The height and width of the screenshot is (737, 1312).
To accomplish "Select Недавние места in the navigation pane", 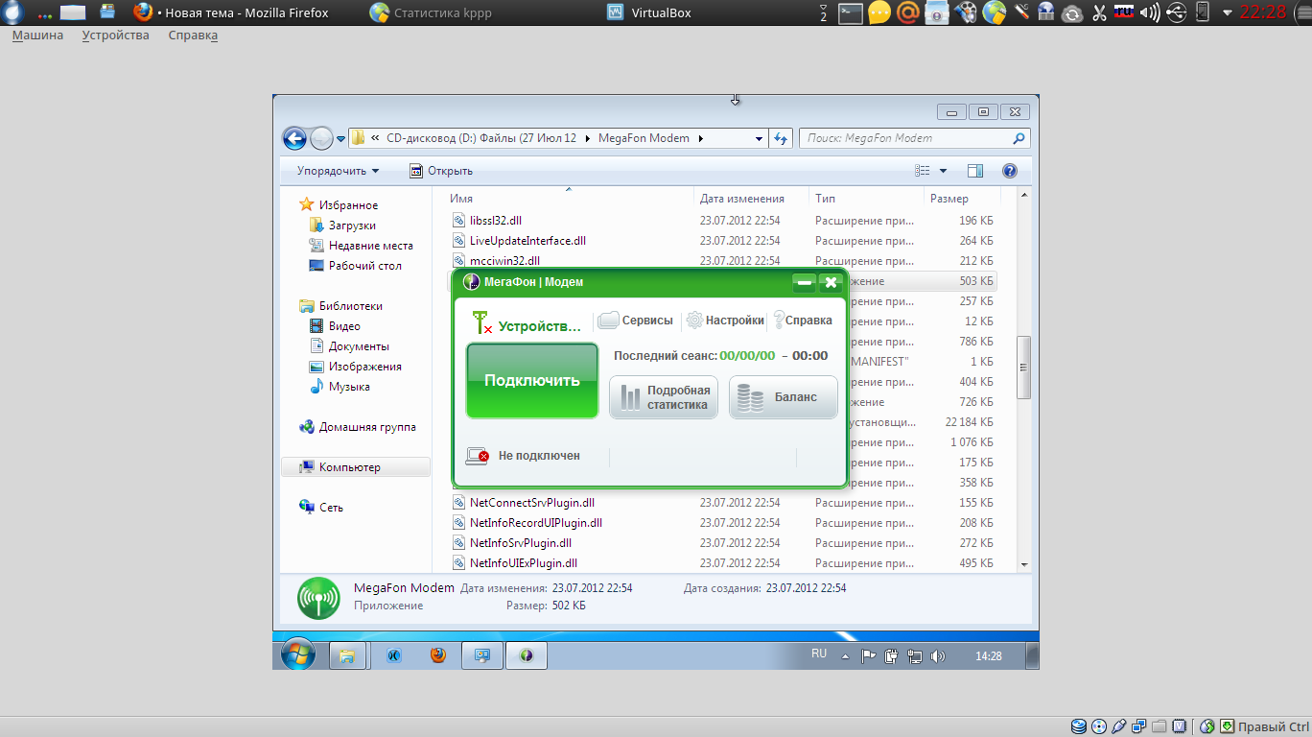I will click(361, 246).
